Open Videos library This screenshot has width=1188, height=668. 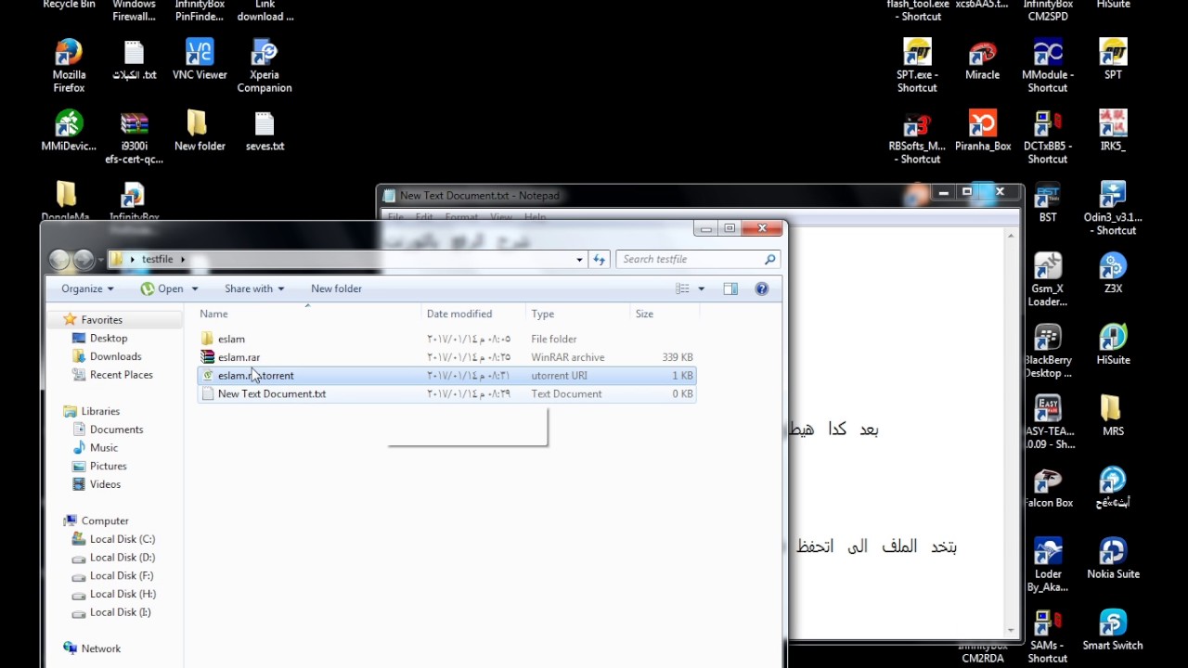click(105, 484)
